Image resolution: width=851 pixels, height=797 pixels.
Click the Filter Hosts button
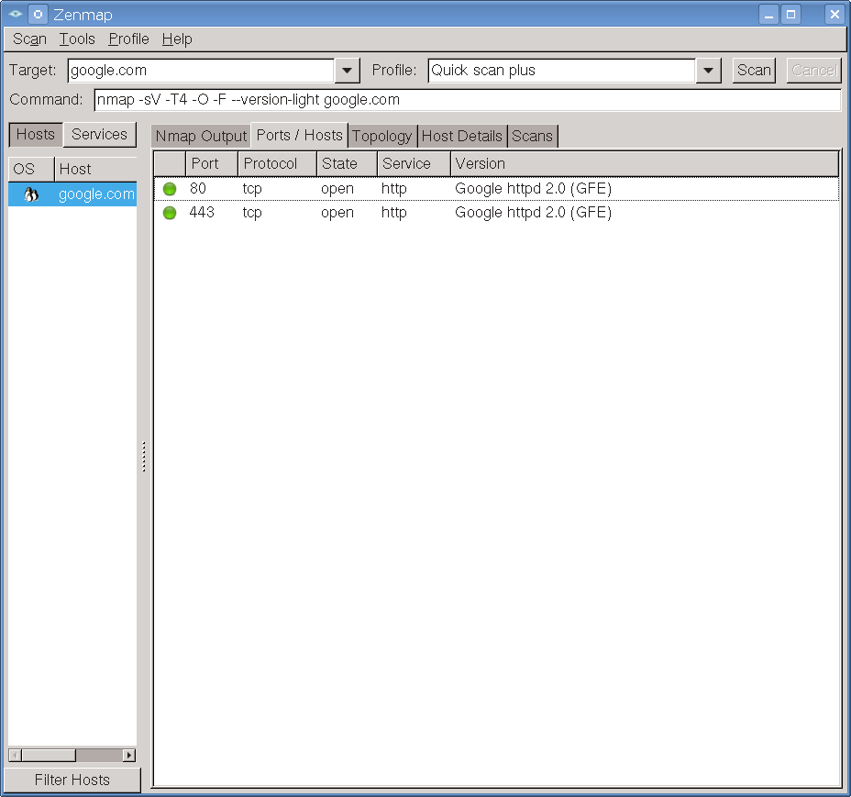72,780
